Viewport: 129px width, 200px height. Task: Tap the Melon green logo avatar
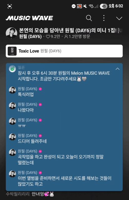pos(12,69)
